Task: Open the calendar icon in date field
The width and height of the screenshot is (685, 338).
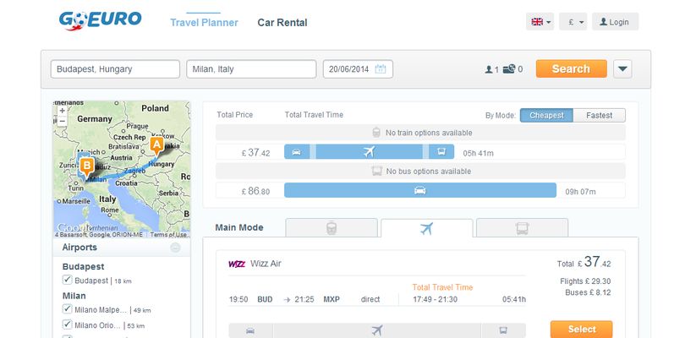Action: click(x=381, y=69)
